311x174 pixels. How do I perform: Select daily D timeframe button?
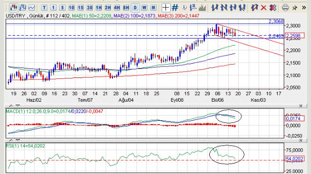pyautogui.click(x=135, y=8)
